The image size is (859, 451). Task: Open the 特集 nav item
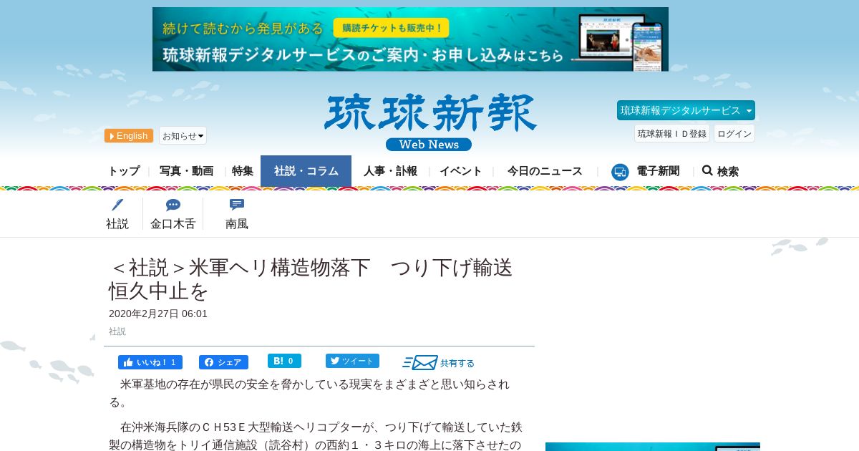[243, 171]
